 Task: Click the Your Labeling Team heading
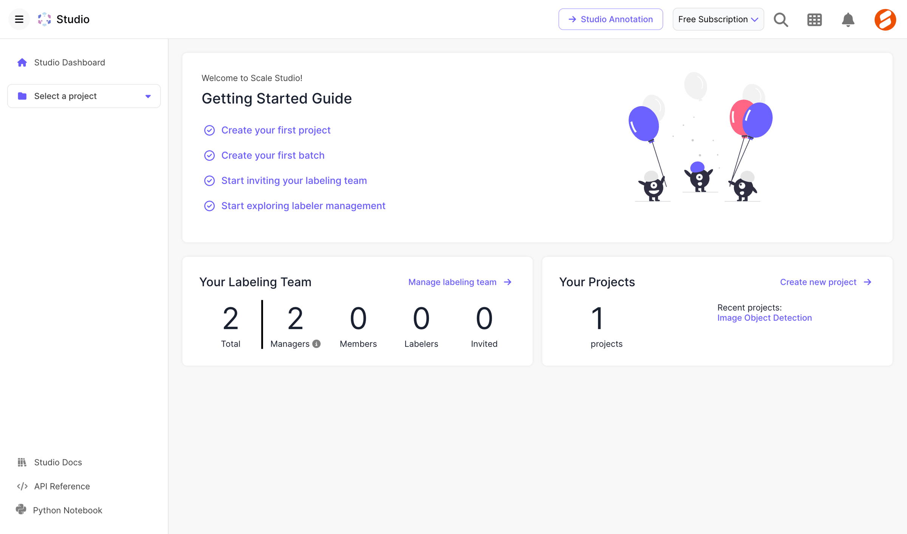pyautogui.click(x=255, y=282)
